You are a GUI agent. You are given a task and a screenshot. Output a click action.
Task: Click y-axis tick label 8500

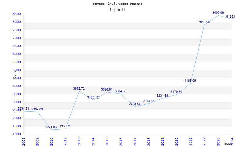point(17,14)
